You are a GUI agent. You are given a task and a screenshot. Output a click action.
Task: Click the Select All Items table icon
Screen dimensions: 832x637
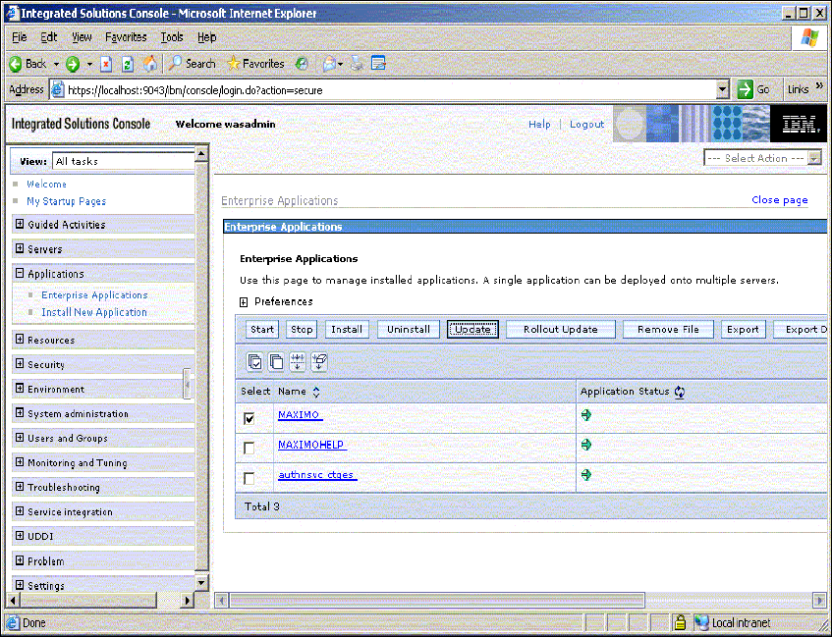click(x=254, y=361)
